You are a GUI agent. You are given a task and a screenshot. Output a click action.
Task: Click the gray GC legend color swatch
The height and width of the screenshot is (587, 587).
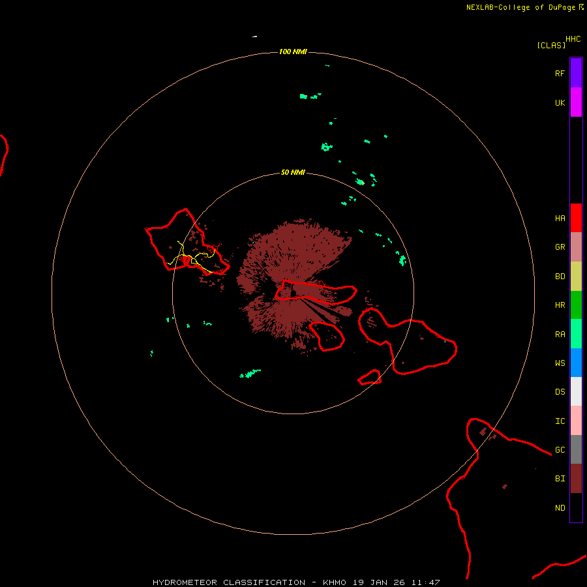pyautogui.click(x=576, y=449)
